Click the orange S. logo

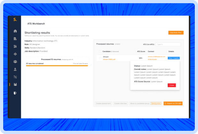[15, 19]
